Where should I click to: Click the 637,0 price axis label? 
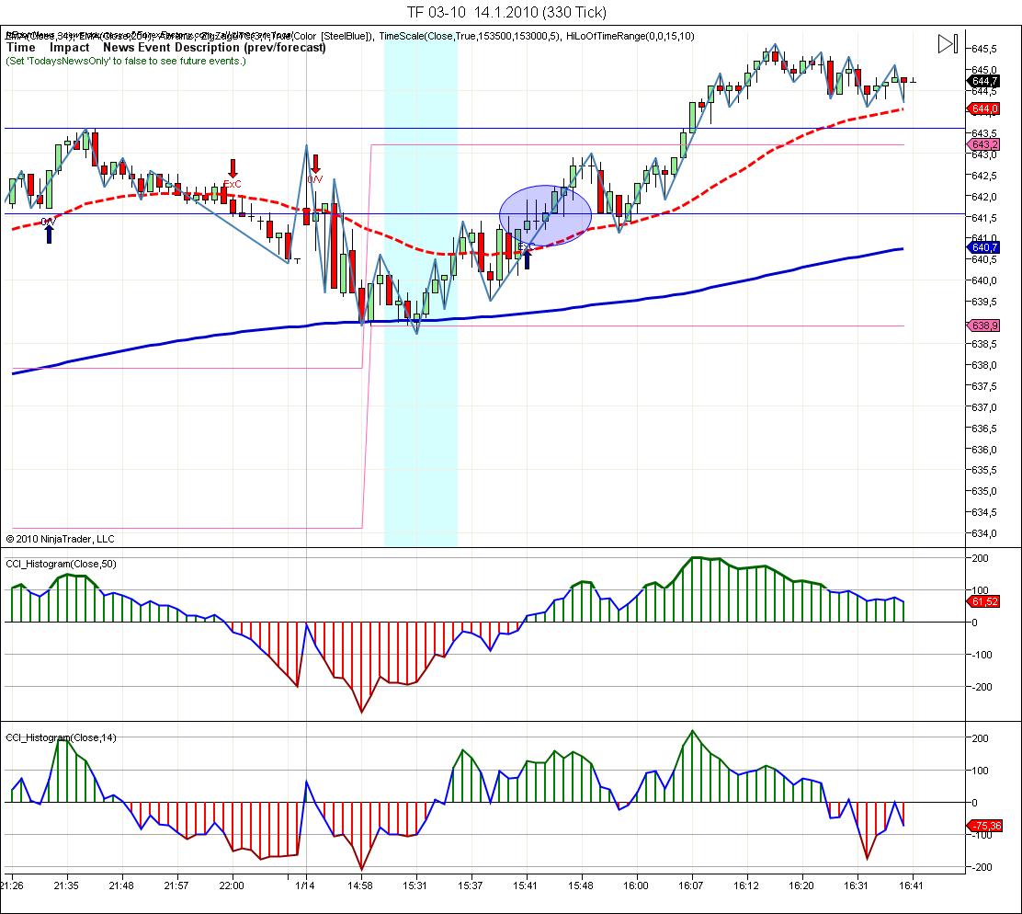tap(984, 406)
